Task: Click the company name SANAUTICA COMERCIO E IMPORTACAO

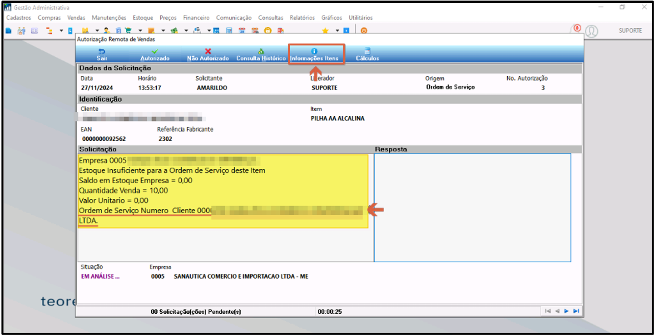Action: point(241,276)
